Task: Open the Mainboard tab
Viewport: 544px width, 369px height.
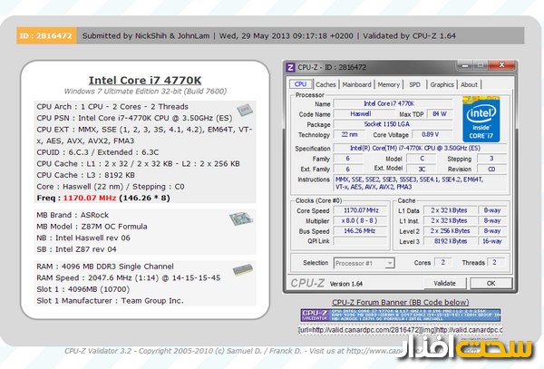Action: pyautogui.click(x=356, y=84)
